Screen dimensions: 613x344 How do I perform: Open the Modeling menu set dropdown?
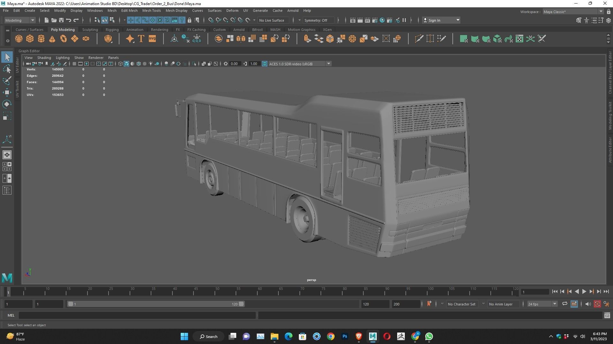pyautogui.click(x=20, y=20)
